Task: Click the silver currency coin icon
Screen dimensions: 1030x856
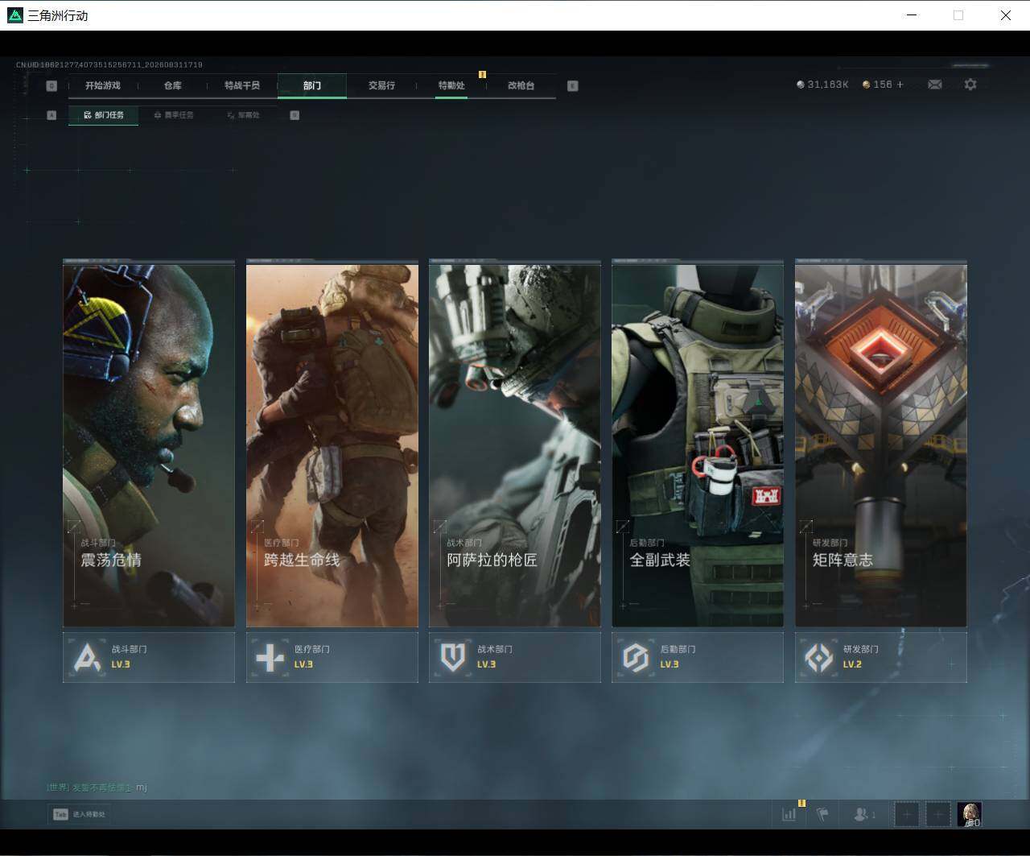Action: tap(801, 85)
